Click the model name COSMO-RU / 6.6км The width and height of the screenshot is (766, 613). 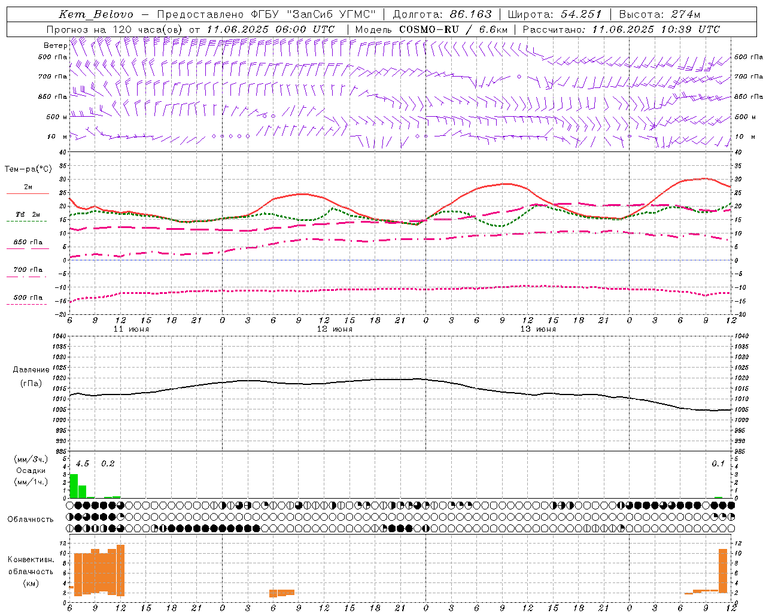pyautogui.click(x=454, y=29)
